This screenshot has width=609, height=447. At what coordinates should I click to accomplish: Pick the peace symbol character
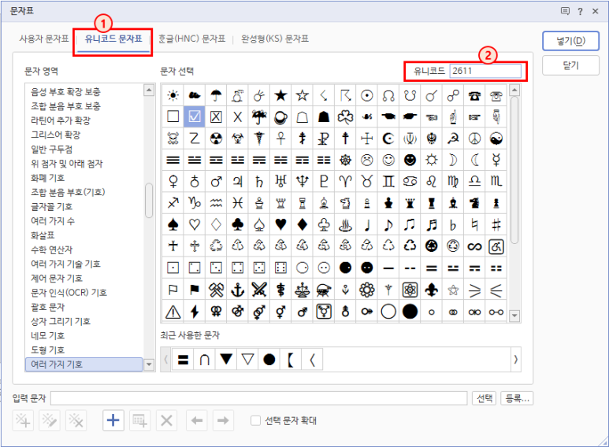pyautogui.click(x=474, y=139)
